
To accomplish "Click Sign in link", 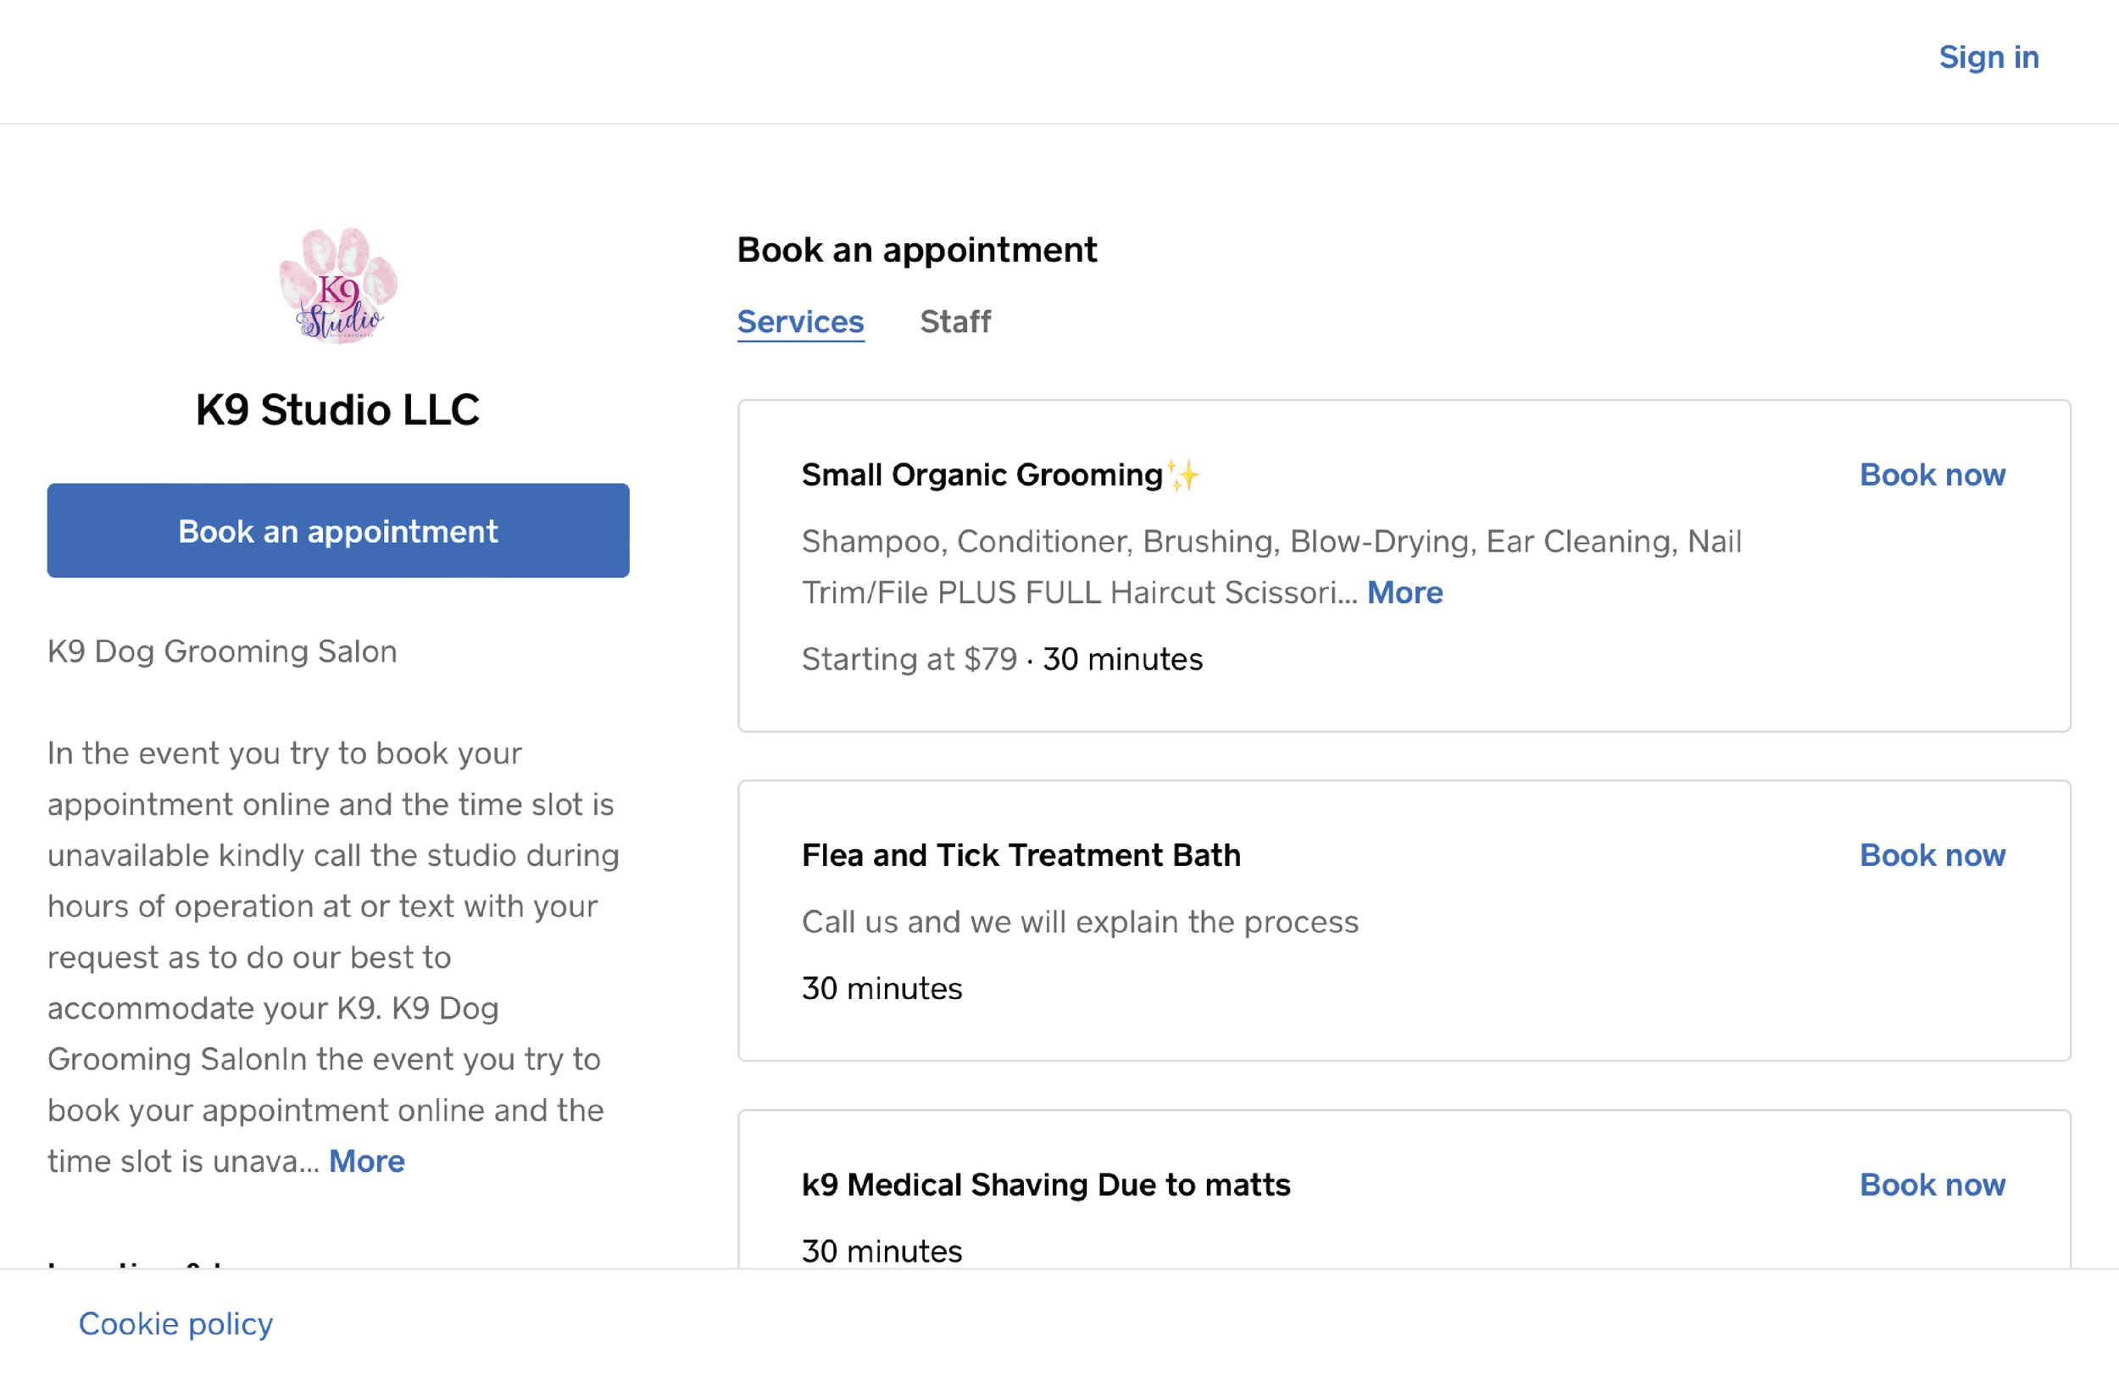I will pyautogui.click(x=1988, y=57).
